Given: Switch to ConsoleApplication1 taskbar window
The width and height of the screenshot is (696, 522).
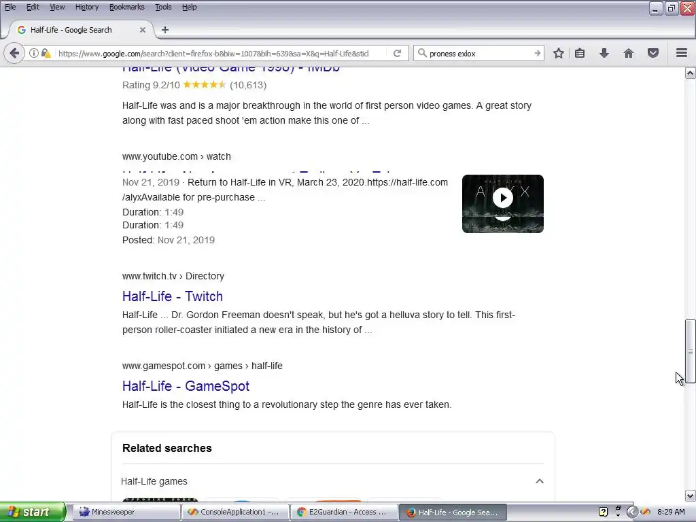Looking at the screenshot, I should [234, 512].
